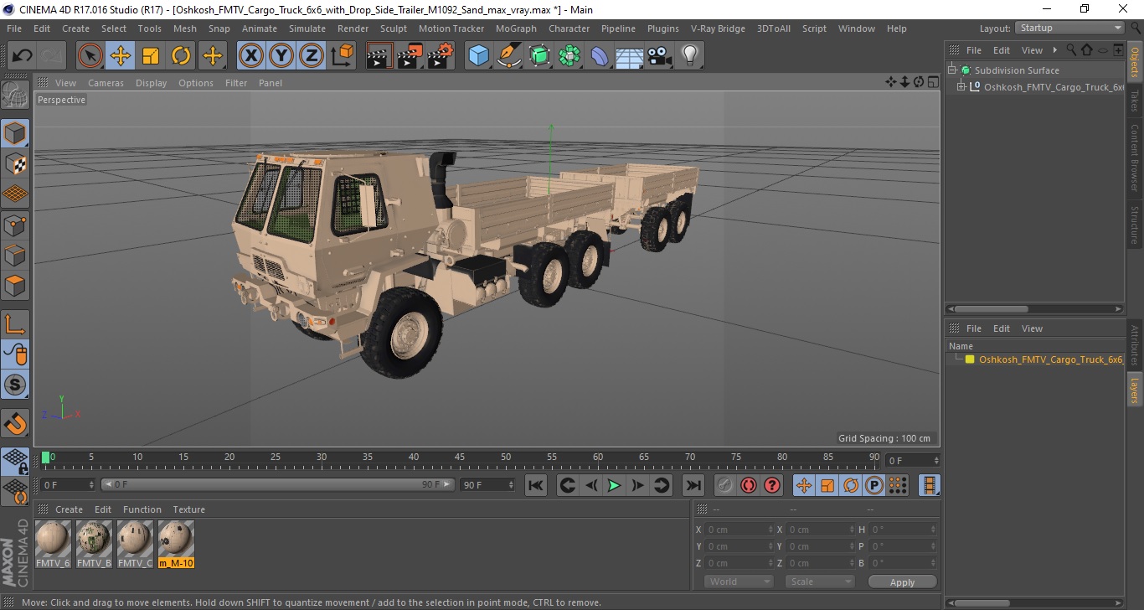Open the Simulate menu

click(x=307, y=28)
